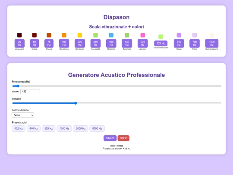The image size is (233, 175).
Task: Click the Scala vibrazionale + colori subtitle
Action: 116,27
